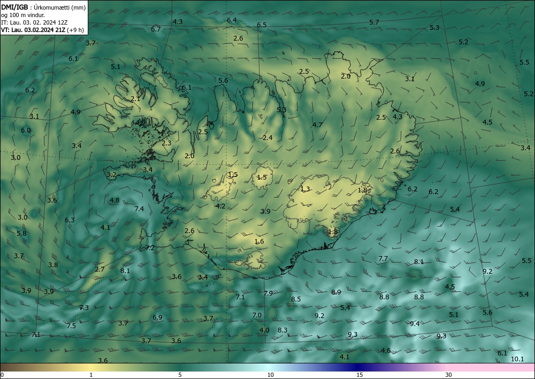Click the 3.2 value on the map

tap(112, 175)
